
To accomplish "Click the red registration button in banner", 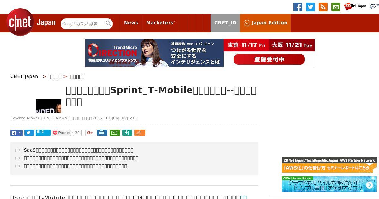I will click(x=269, y=59).
